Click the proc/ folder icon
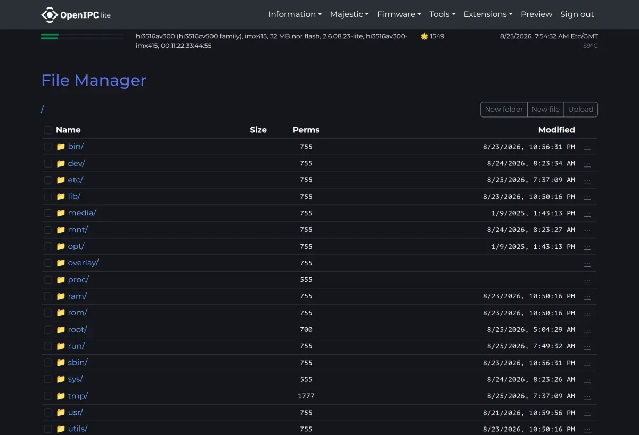The width and height of the screenshot is (639, 435). (61, 279)
